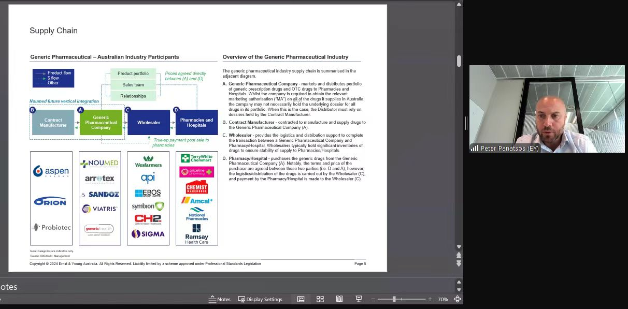Click the Pharmacies and Hospitals box
This screenshot has width=628, height=309.
[196, 123]
